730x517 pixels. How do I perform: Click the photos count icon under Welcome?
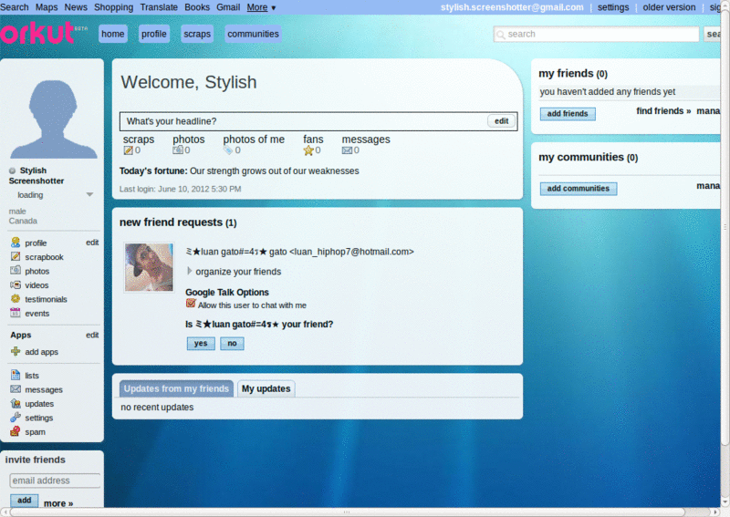click(x=178, y=150)
